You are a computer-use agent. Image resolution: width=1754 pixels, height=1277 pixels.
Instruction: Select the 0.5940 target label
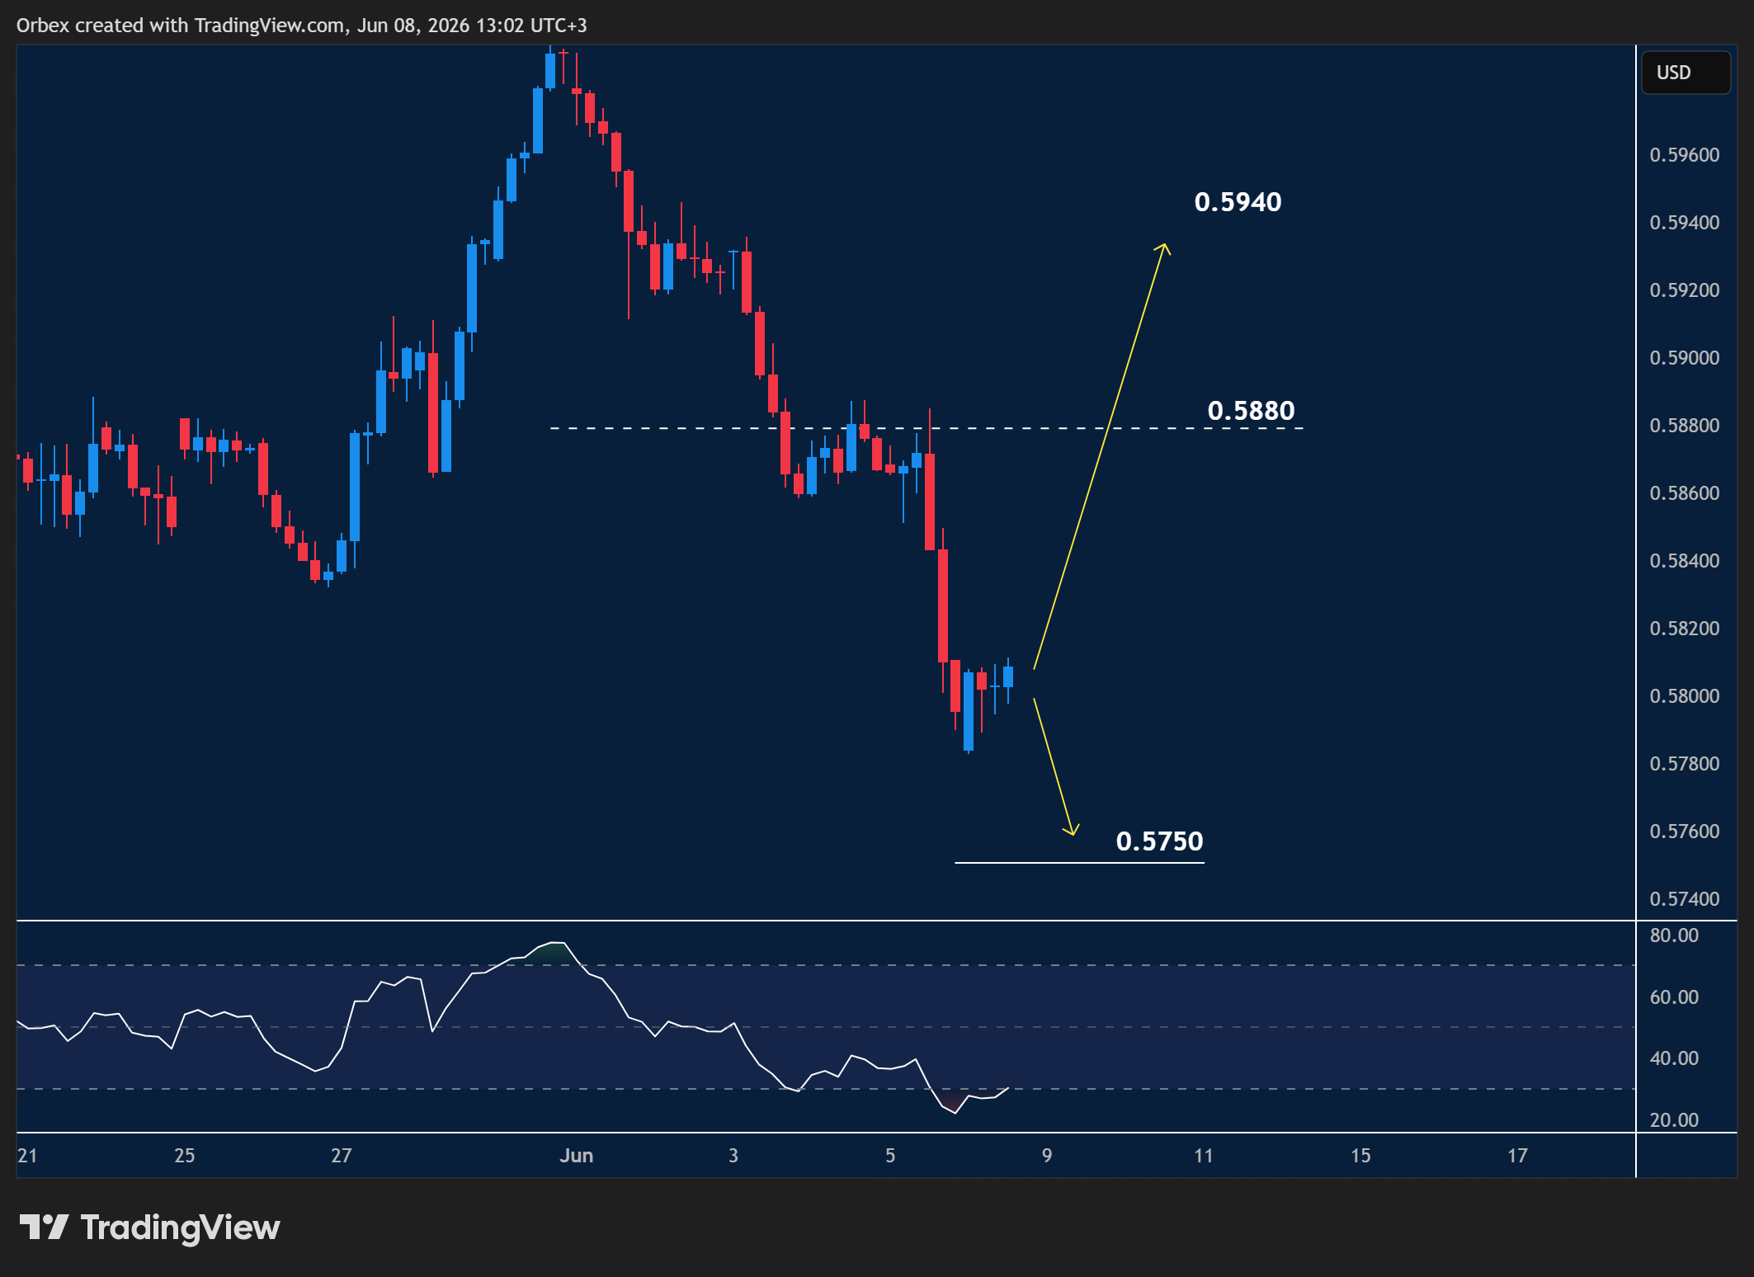point(1238,202)
